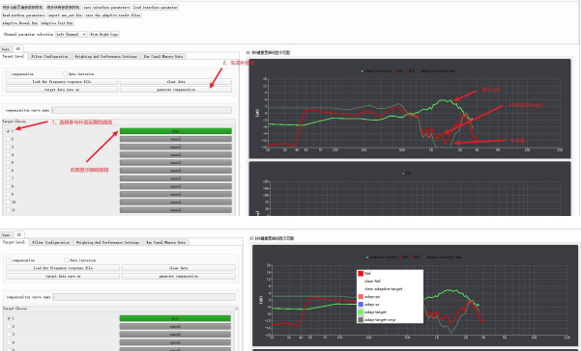
Task: Click gray-green adaptive-target-comp swatch in context menu
Action: click(361, 320)
